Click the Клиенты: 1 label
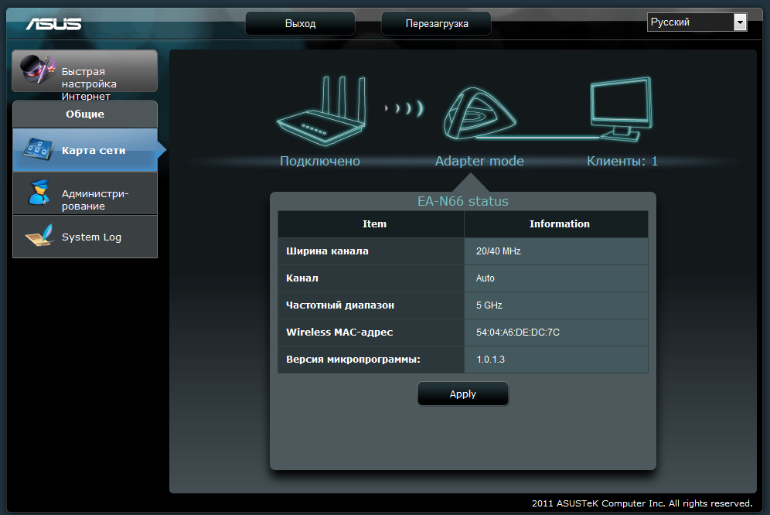The height and width of the screenshot is (515, 770). click(622, 161)
